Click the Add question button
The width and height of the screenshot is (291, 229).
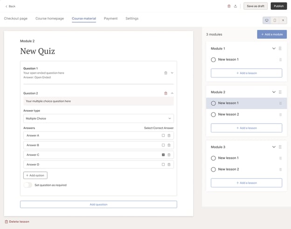click(98, 204)
